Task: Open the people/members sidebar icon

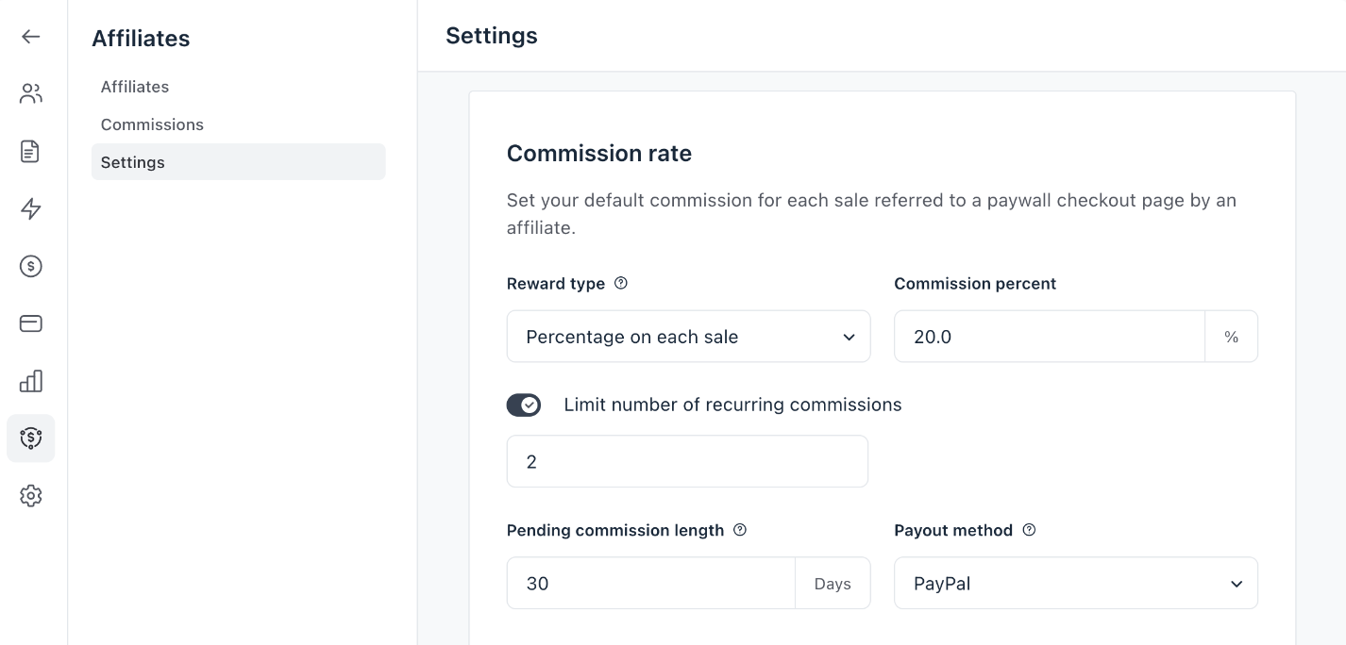Action: click(x=31, y=94)
